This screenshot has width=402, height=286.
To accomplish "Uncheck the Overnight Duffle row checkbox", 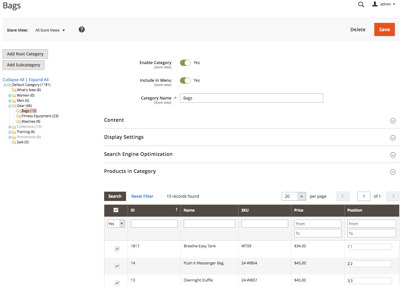I will click(117, 283).
